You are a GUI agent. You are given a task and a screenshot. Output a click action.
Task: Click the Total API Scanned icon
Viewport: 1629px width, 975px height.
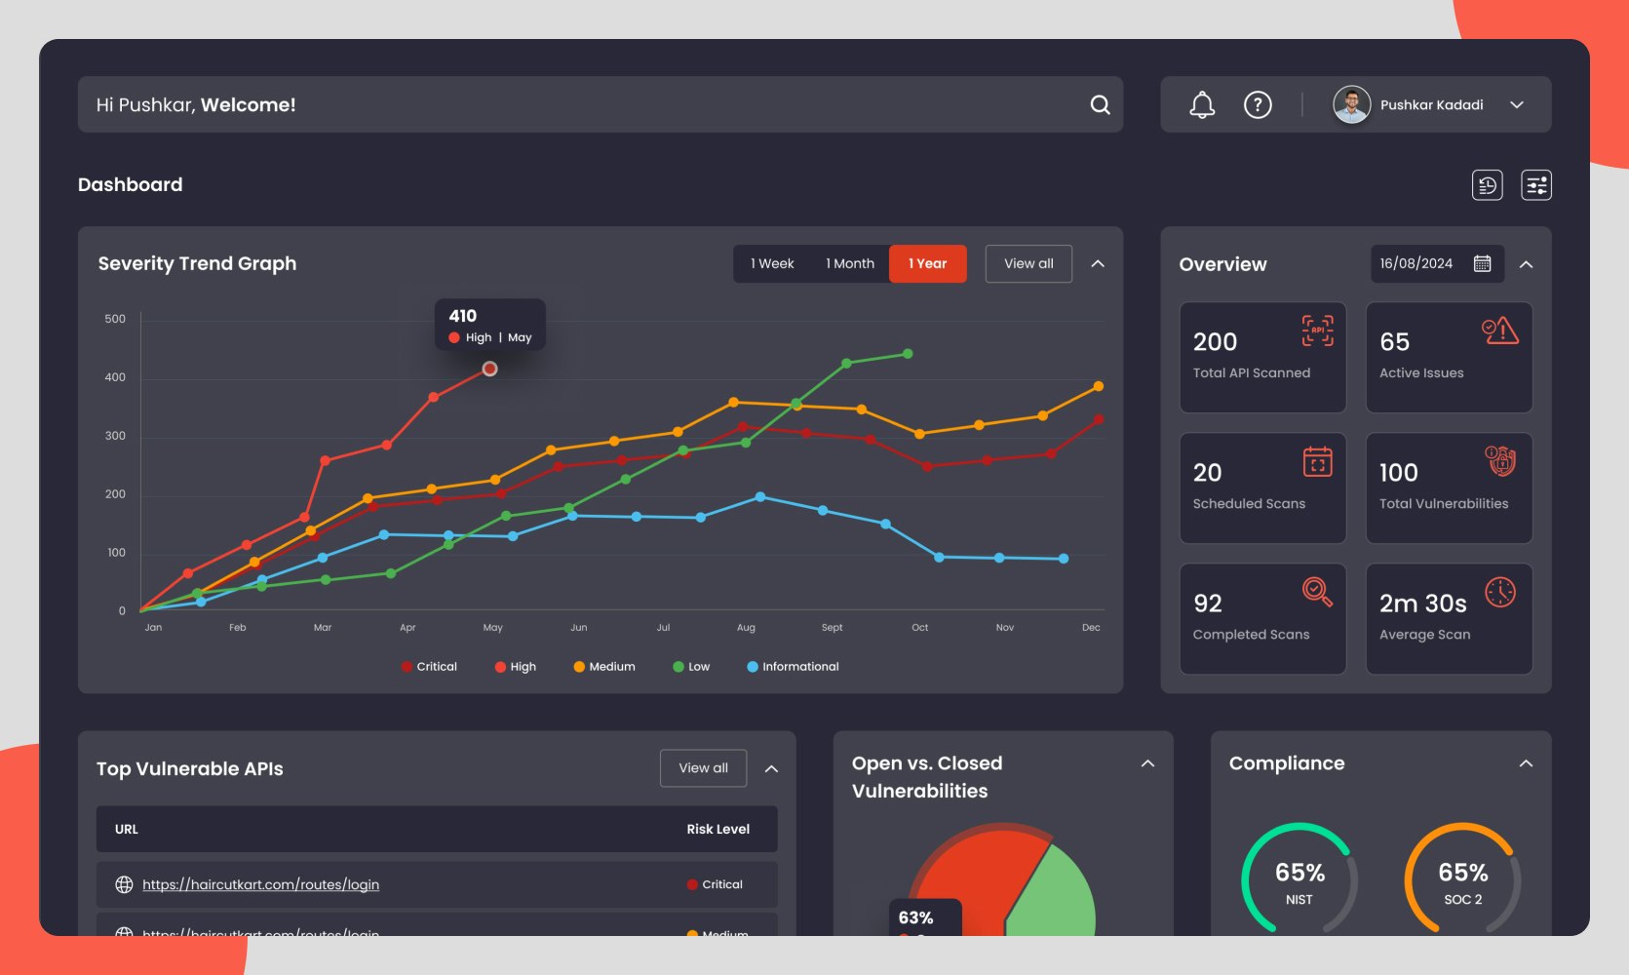[x=1318, y=331]
